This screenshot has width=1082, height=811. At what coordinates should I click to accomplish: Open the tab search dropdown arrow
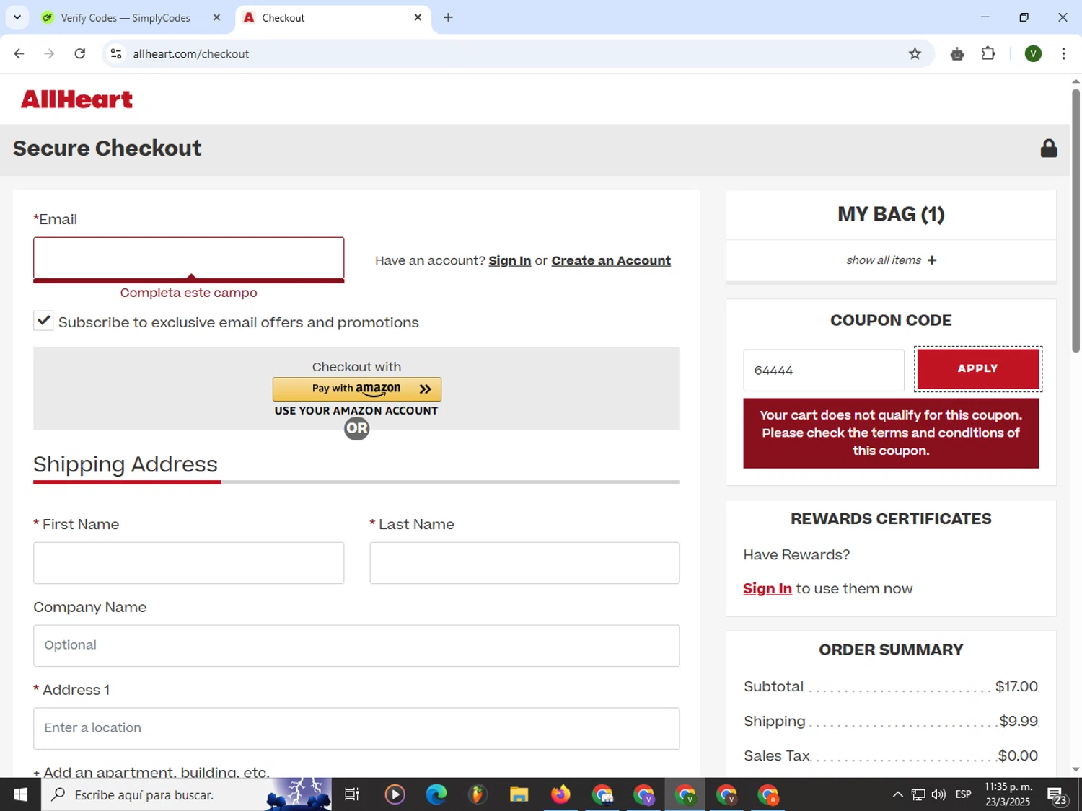coord(17,17)
